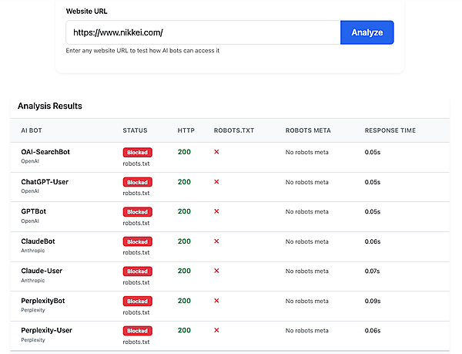Click the Website URL input field
462x354 pixels.
tap(203, 32)
